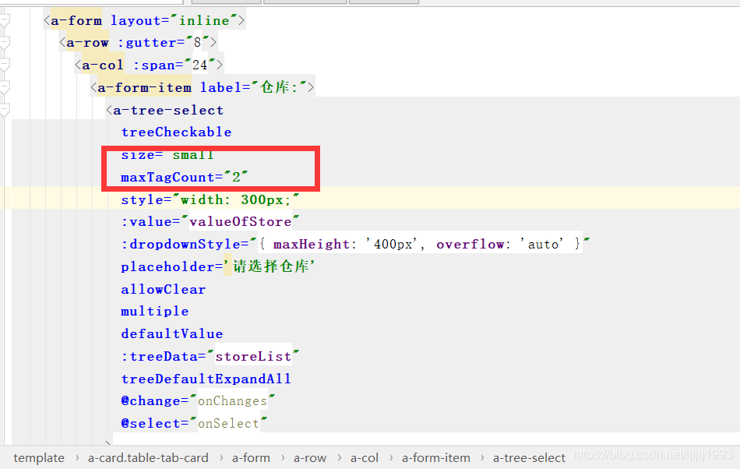
Task: Place cursor on the treeCheckable attribute
Action: tap(176, 132)
